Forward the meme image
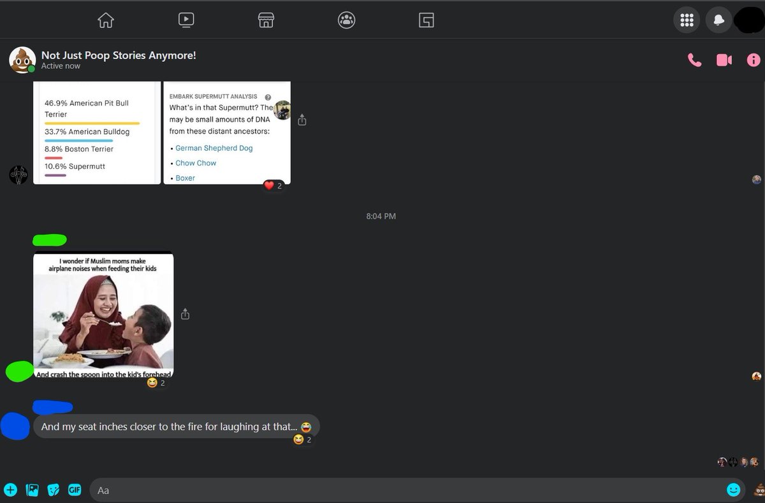Image resolution: width=765 pixels, height=503 pixels. (x=185, y=314)
